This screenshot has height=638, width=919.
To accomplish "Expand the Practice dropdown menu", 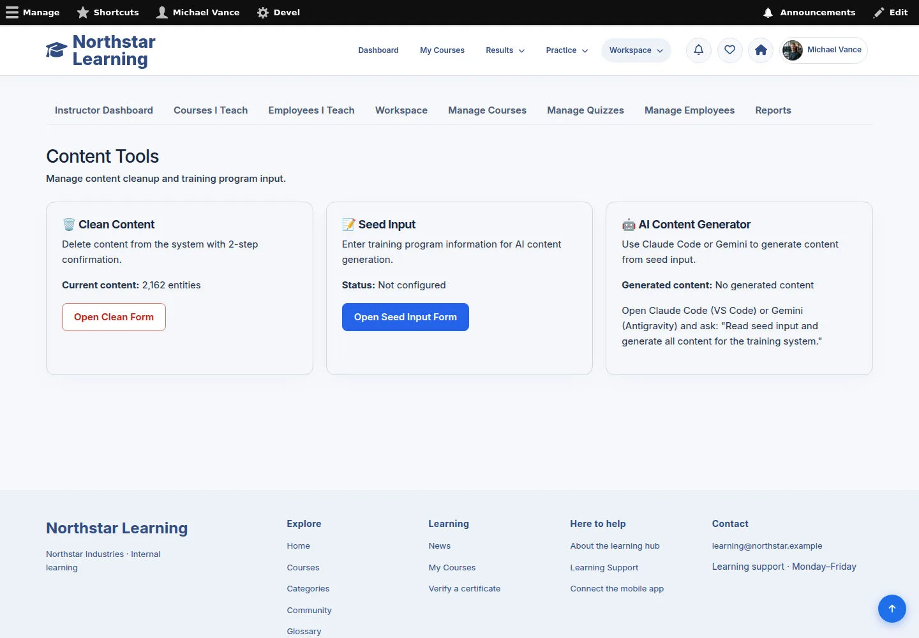I will pos(567,50).
